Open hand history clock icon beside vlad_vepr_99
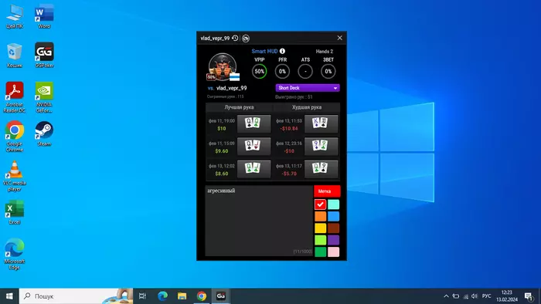 pyautogui.click(x=235, y=39)
